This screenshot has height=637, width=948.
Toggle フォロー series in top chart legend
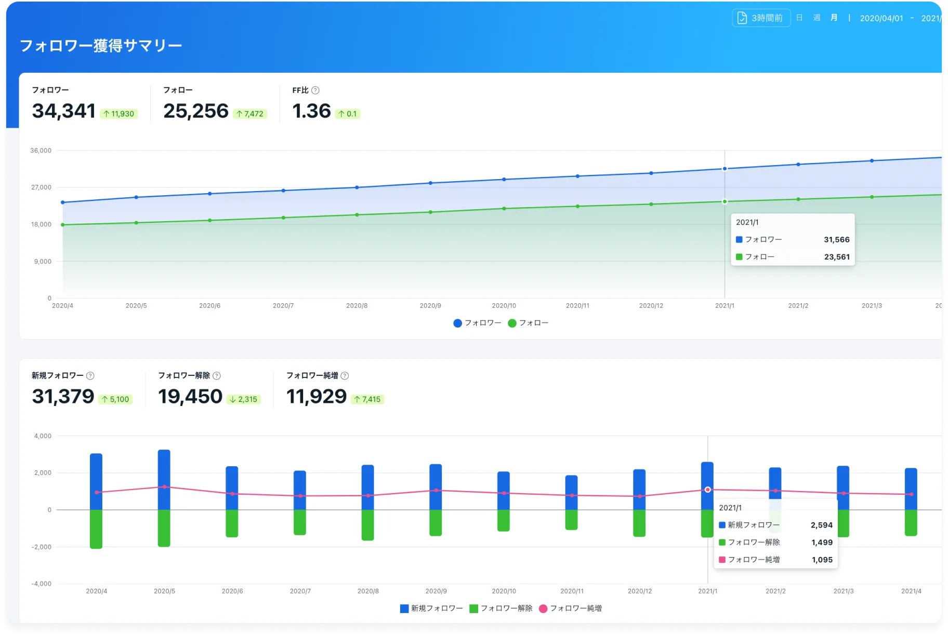click(528, 323)
